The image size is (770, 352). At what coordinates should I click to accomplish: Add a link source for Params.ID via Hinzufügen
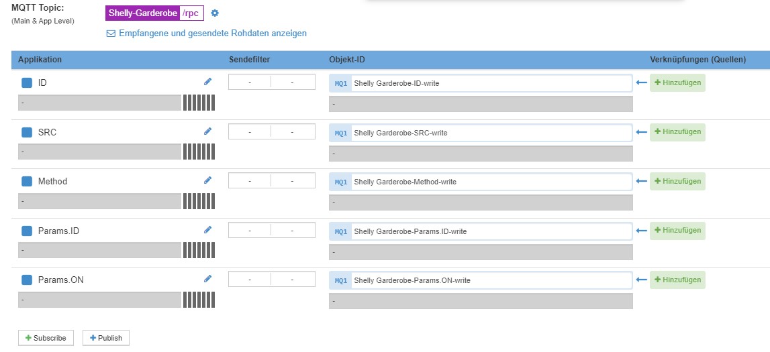[677, 231]
